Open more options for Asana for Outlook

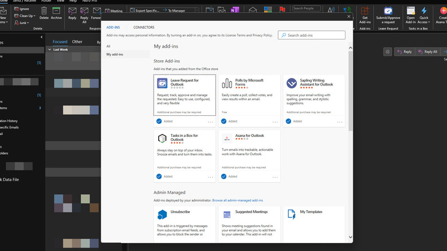point(275,177)
